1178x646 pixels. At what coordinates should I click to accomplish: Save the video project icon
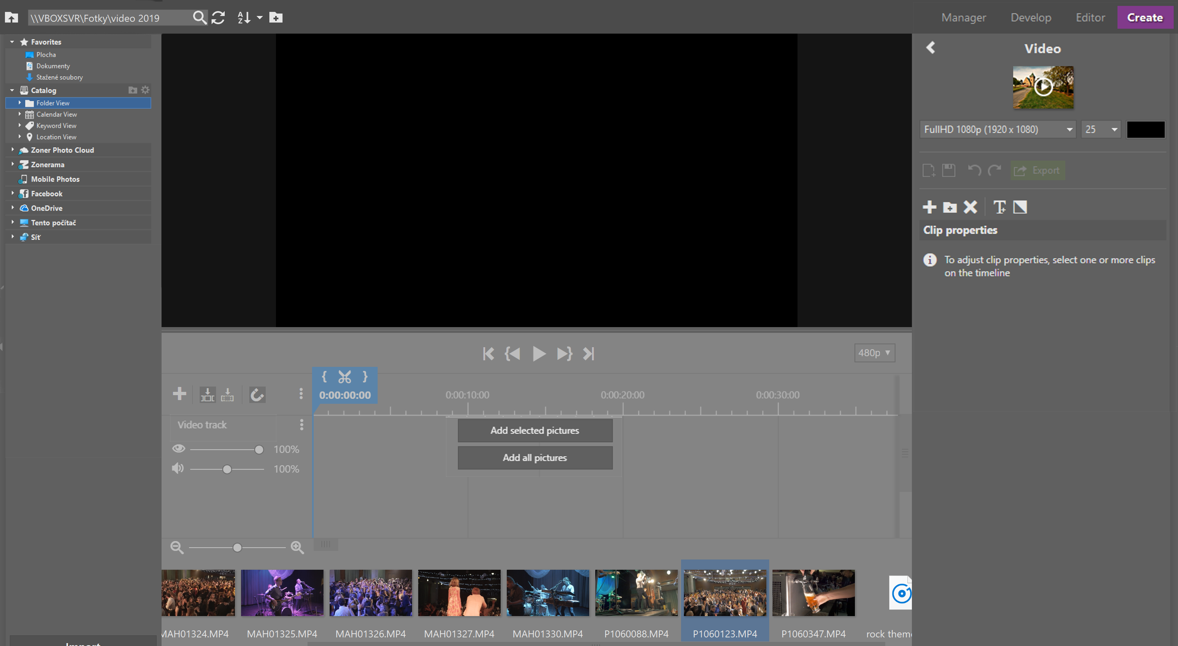point(948,171)
